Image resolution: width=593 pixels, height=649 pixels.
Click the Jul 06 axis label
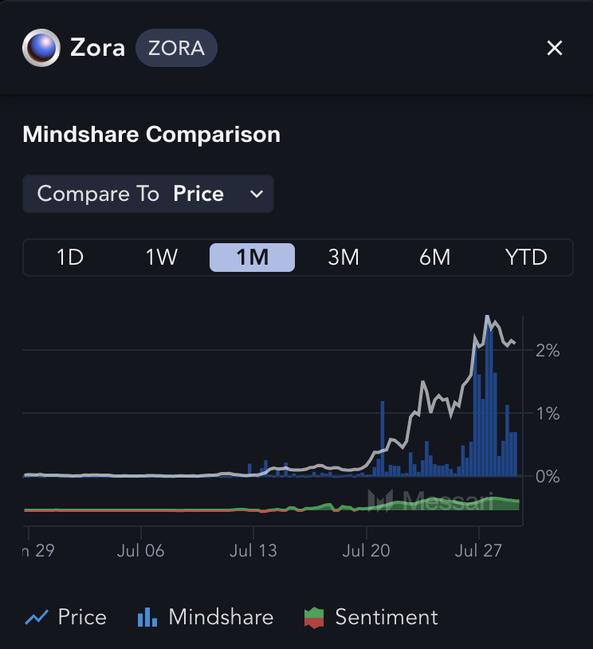tap(141, 551)
